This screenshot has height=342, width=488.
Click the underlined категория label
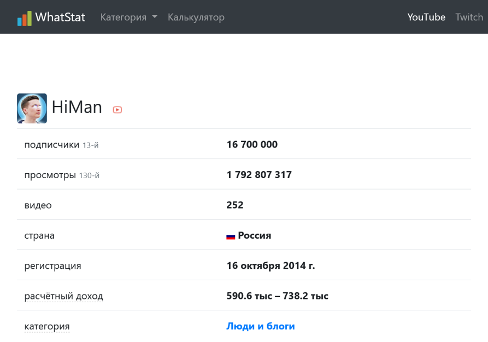tap(47, 326)
